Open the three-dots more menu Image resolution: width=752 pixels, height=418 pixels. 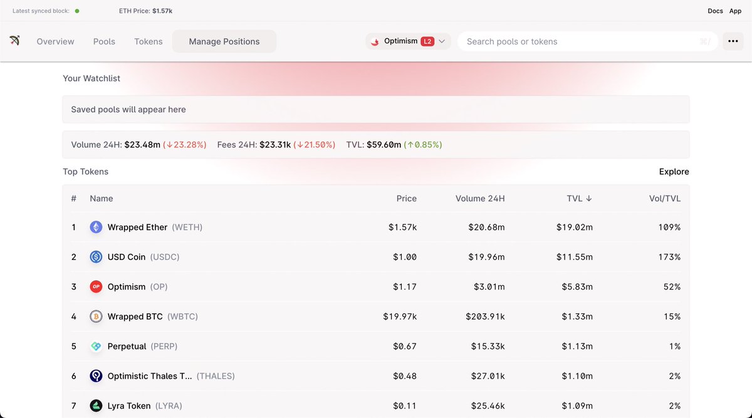click(x=733, y=41)
